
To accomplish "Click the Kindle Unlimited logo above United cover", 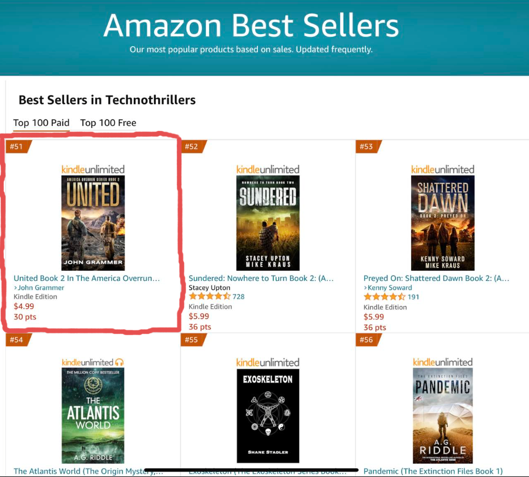I will (x=93, y=169).
